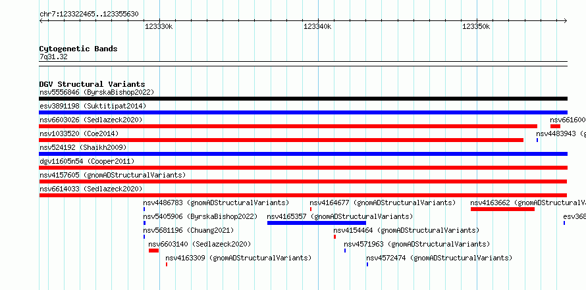
Task: Open variant nsv524192 (Shaikh2009) label
Action: (x=83, y=147)
